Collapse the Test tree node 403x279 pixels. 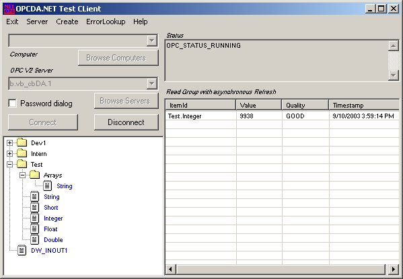9,165
